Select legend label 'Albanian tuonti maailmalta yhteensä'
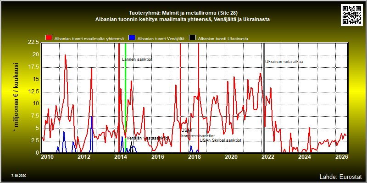 [89, 39]
